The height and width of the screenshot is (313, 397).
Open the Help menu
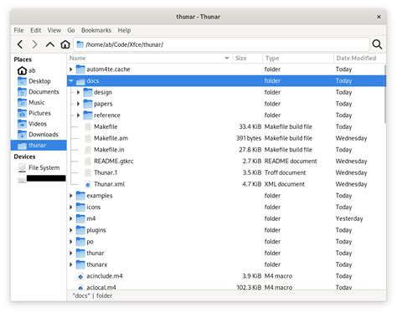pyautogui.click(x=124, y=30)
